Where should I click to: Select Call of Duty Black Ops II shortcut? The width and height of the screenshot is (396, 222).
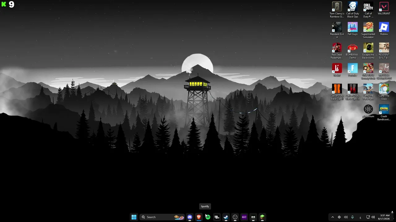point(337,92)
